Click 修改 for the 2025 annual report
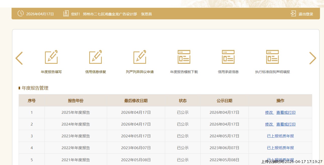Image resolution: width=324 pixels, height=165 pixels. pyautogui.click(x=269, y=113)
